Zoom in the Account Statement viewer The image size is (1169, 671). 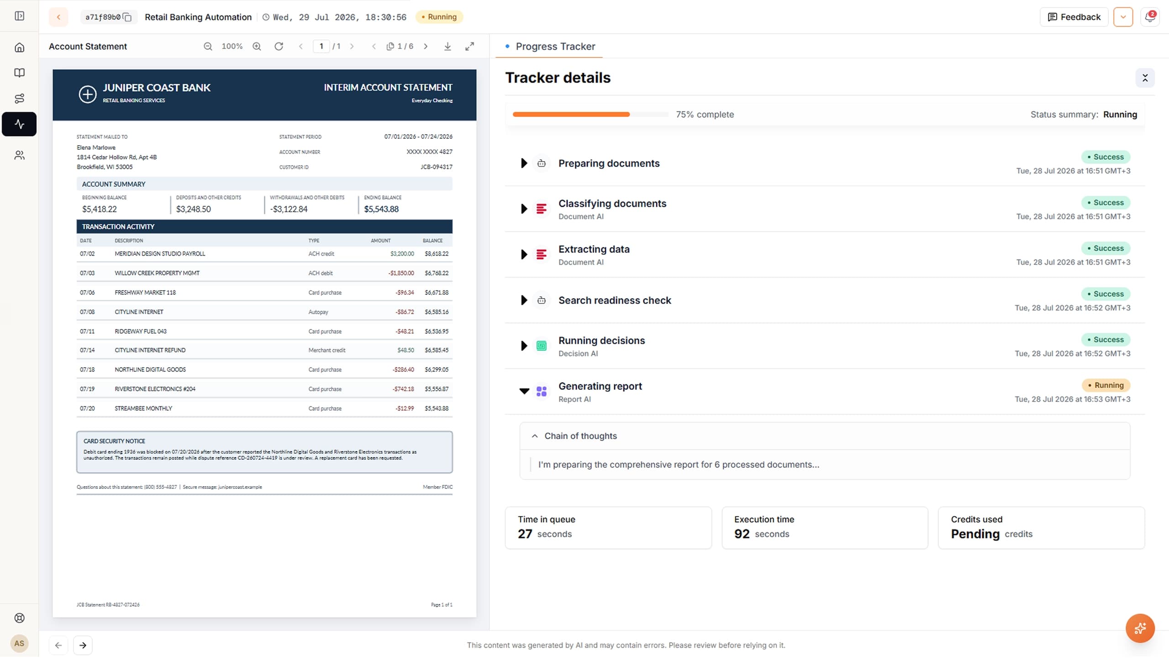pyautogui.click(x=257, y=46)
